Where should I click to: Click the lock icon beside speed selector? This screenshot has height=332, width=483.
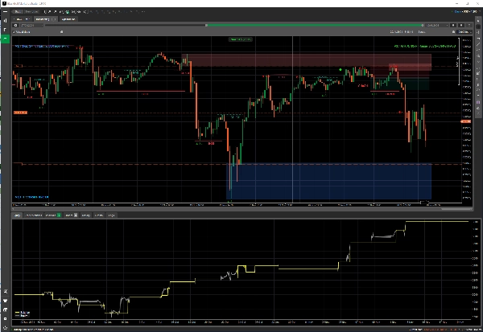coord(453,32)
